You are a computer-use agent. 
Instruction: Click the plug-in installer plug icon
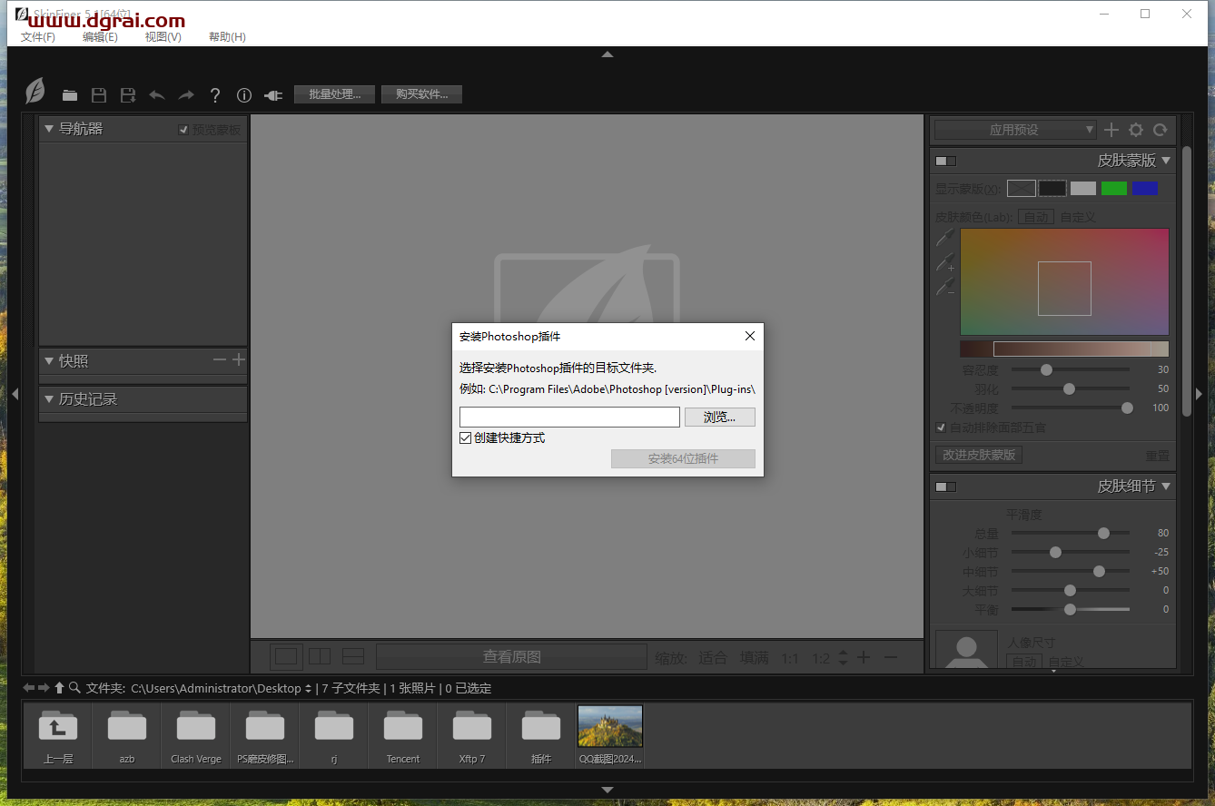(x=273, y=95)
